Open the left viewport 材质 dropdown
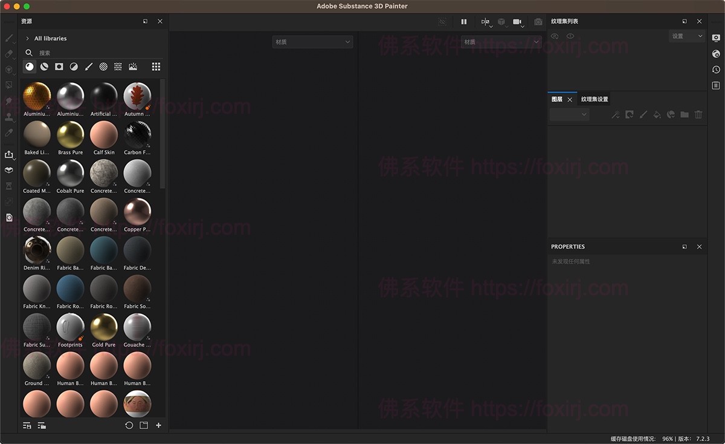Viewport: 725px width, 444px height. [x=312, y=42]
